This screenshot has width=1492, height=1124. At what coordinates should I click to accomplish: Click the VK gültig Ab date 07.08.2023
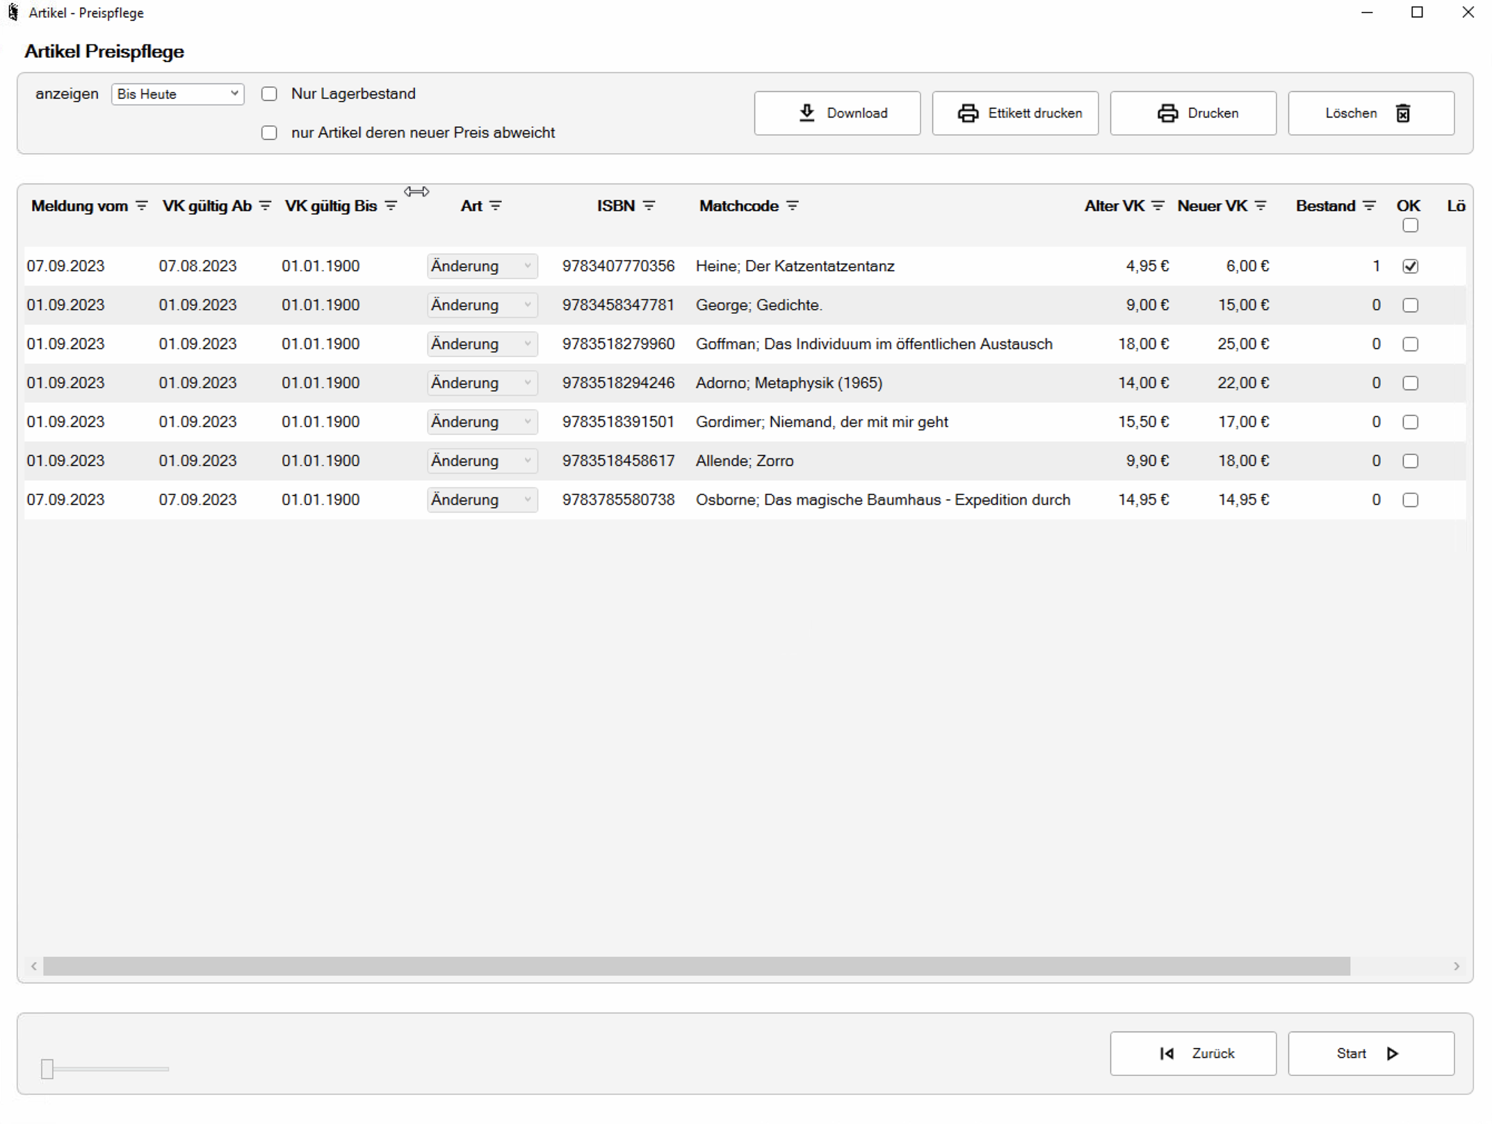(x=197, y=266)
